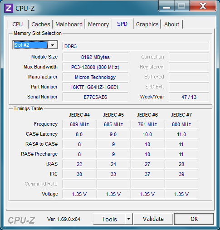The height and width of the screenshot is (230, 220).
Task: Click part number 16KTF1G64HZ-1G6E1
Action: [x=95, y=87]
